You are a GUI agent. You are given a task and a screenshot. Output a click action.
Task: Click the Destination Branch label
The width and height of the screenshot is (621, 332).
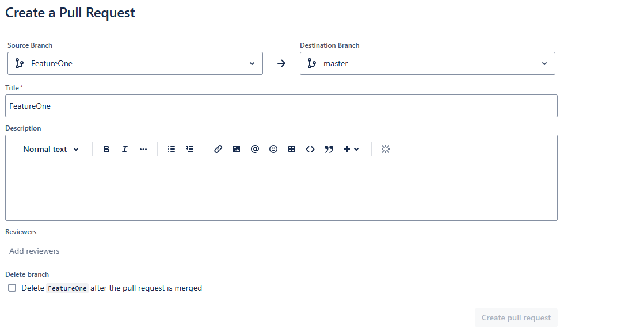(330, 45)
